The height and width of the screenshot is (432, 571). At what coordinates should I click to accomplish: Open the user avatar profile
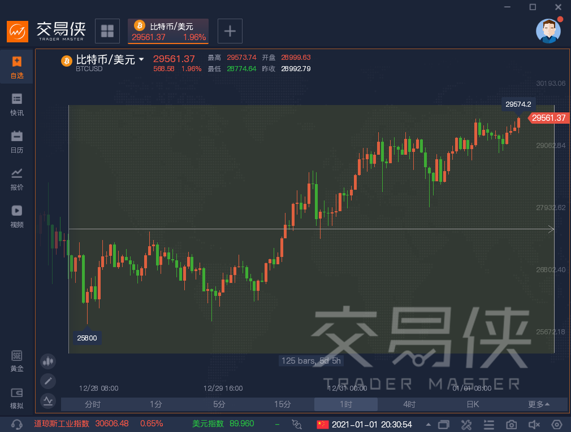click(548, 31)
